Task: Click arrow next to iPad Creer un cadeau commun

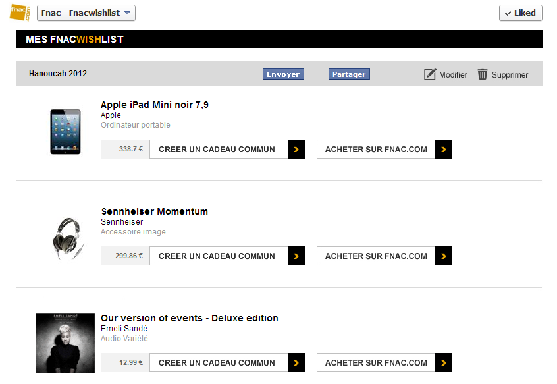Action: click(296, 150)
